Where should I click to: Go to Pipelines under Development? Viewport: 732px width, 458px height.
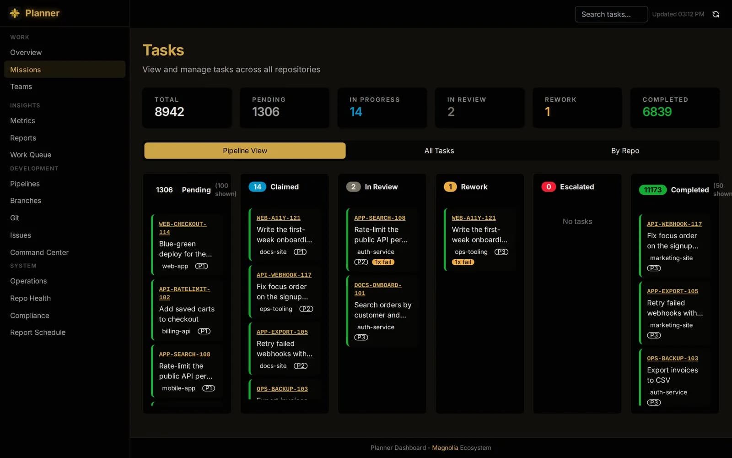pyautogui.click(x=65, y=184)
